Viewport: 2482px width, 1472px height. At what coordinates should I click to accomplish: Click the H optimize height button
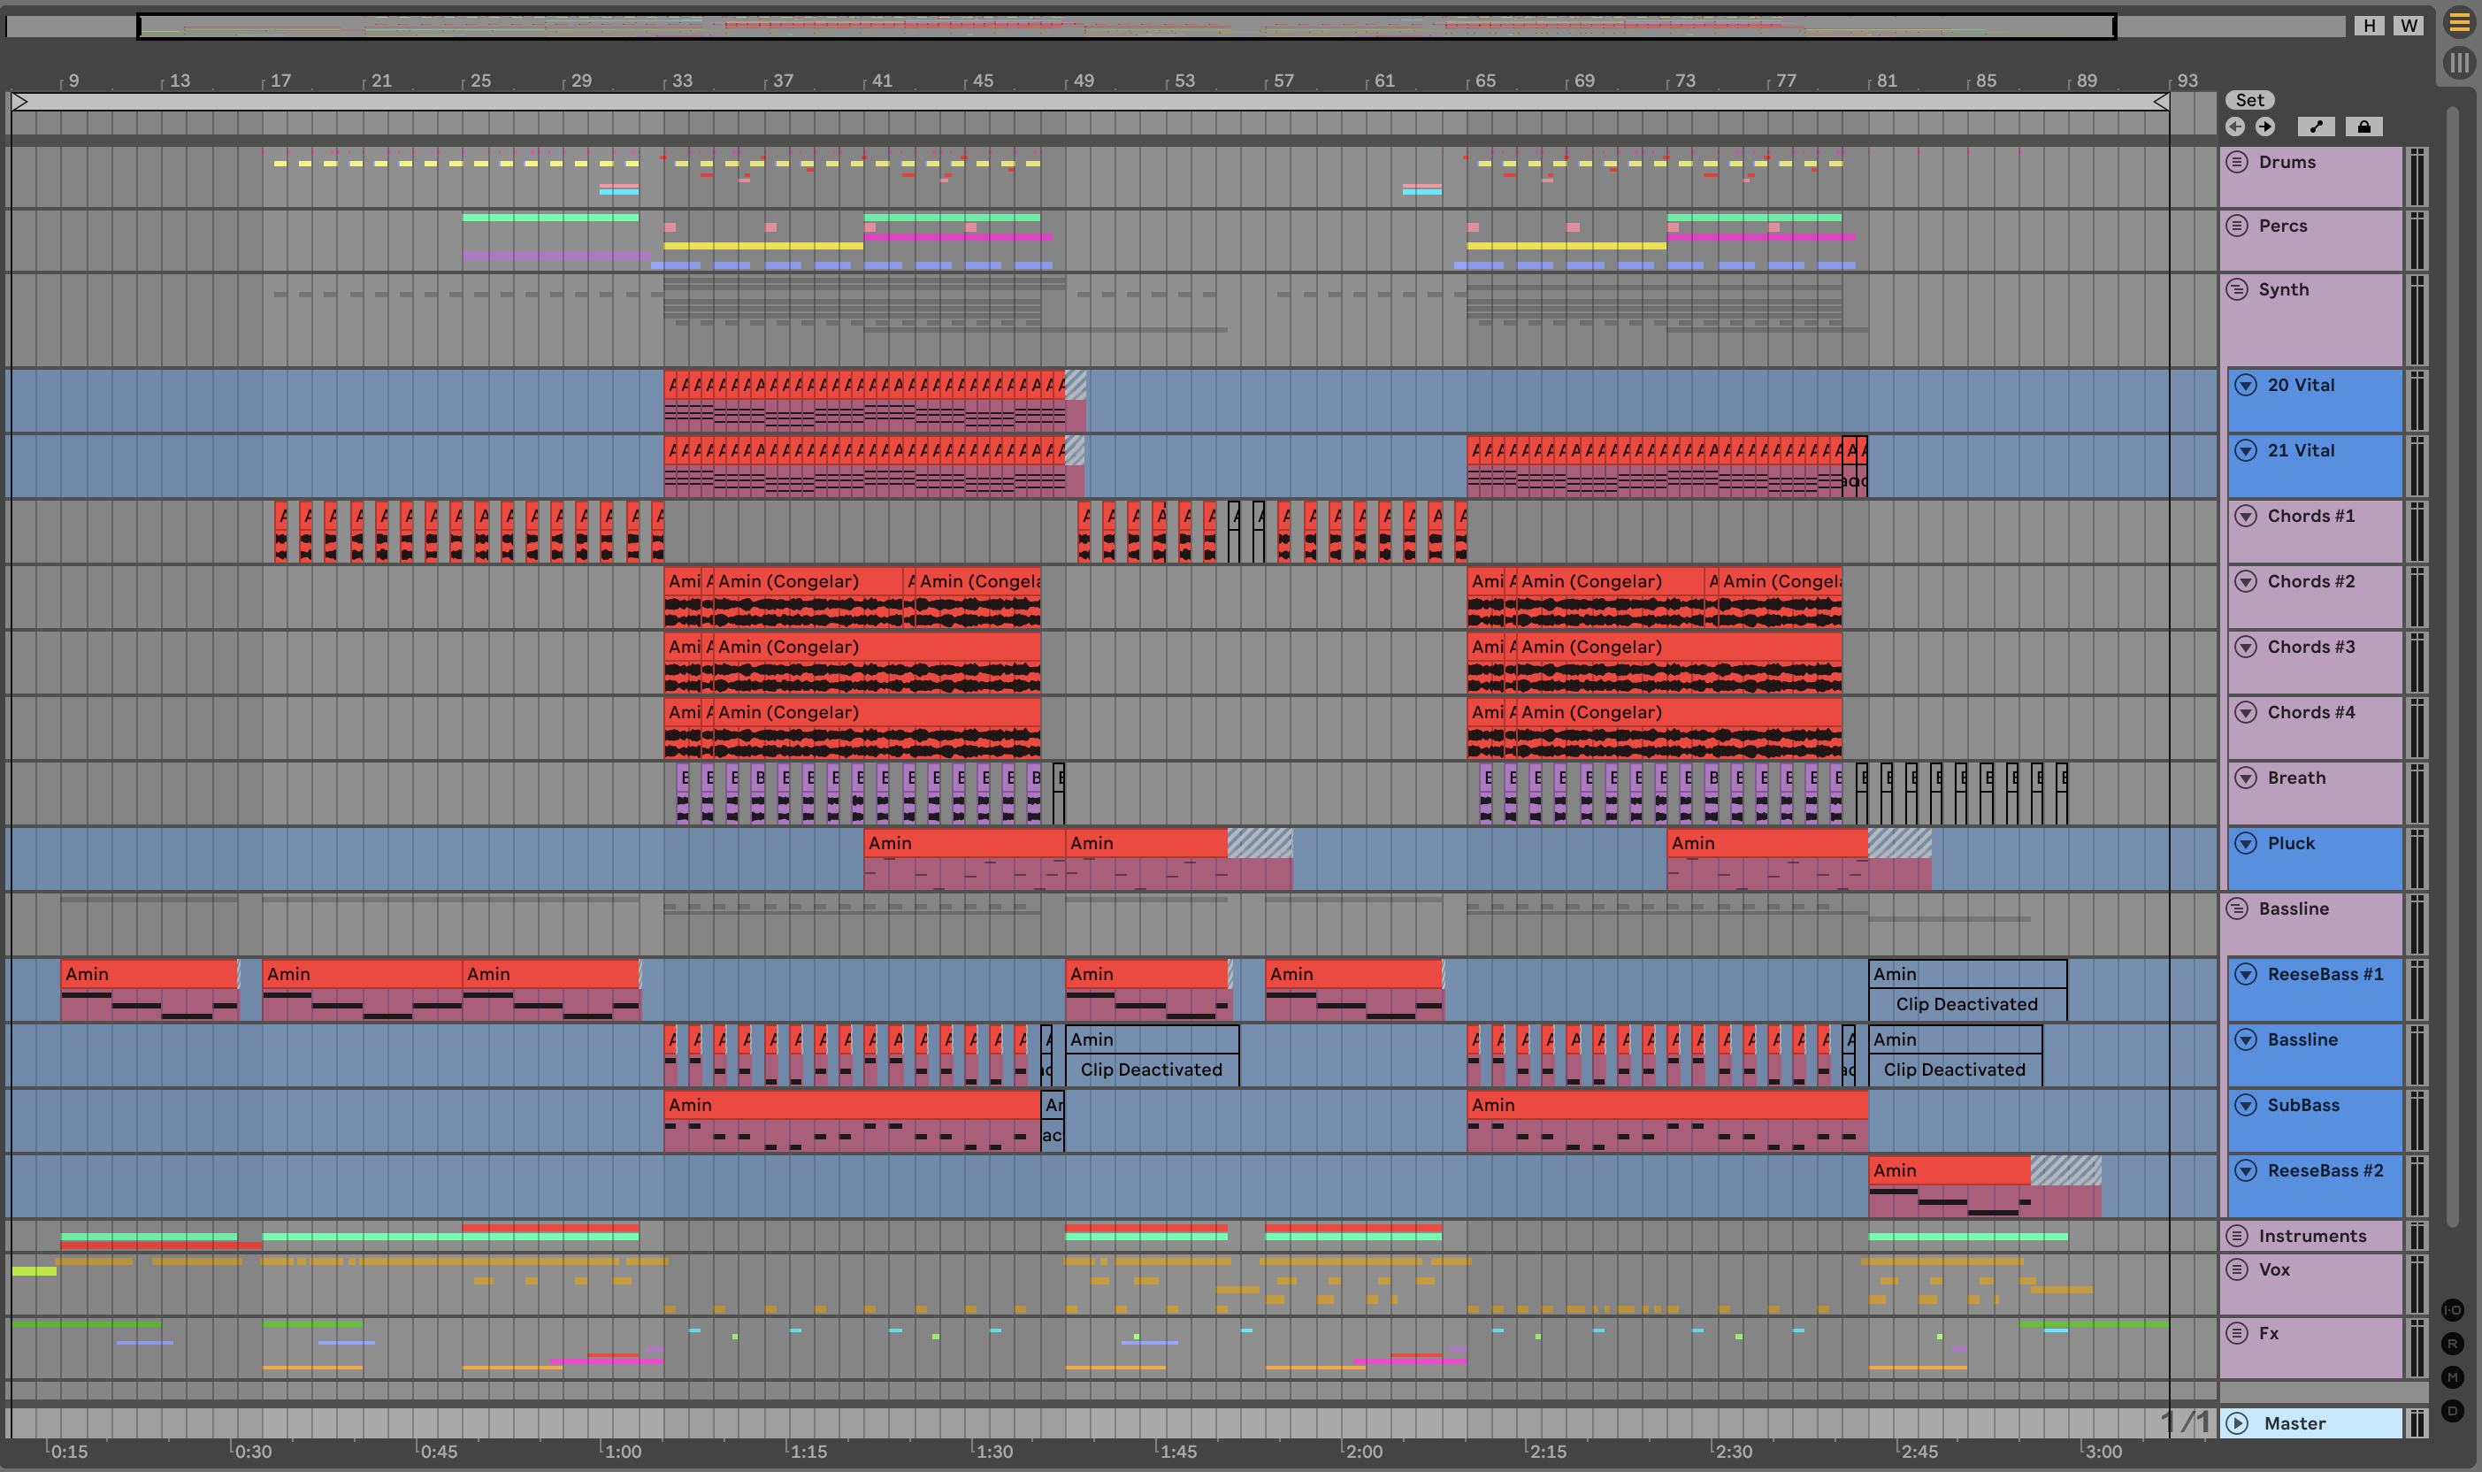2369,26
